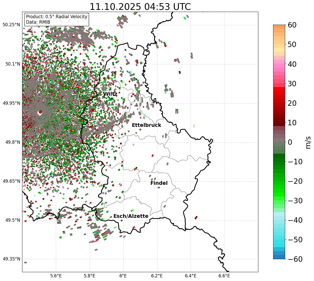Click the Data: RMIB text
Screen dimensions: 314x281
[x=38, y=22]
